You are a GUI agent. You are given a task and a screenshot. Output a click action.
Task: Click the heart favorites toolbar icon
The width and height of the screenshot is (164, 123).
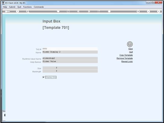(58, 11)
